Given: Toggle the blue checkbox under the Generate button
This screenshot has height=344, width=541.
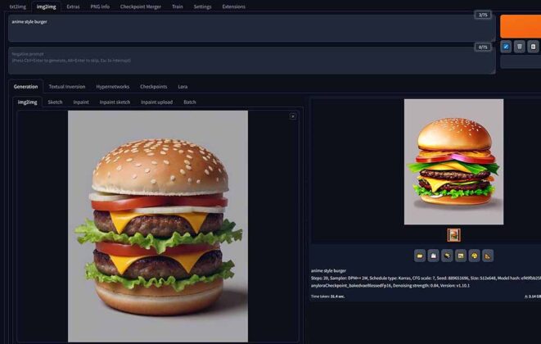Looking at the screenshot, I should (x=506, y=47).
